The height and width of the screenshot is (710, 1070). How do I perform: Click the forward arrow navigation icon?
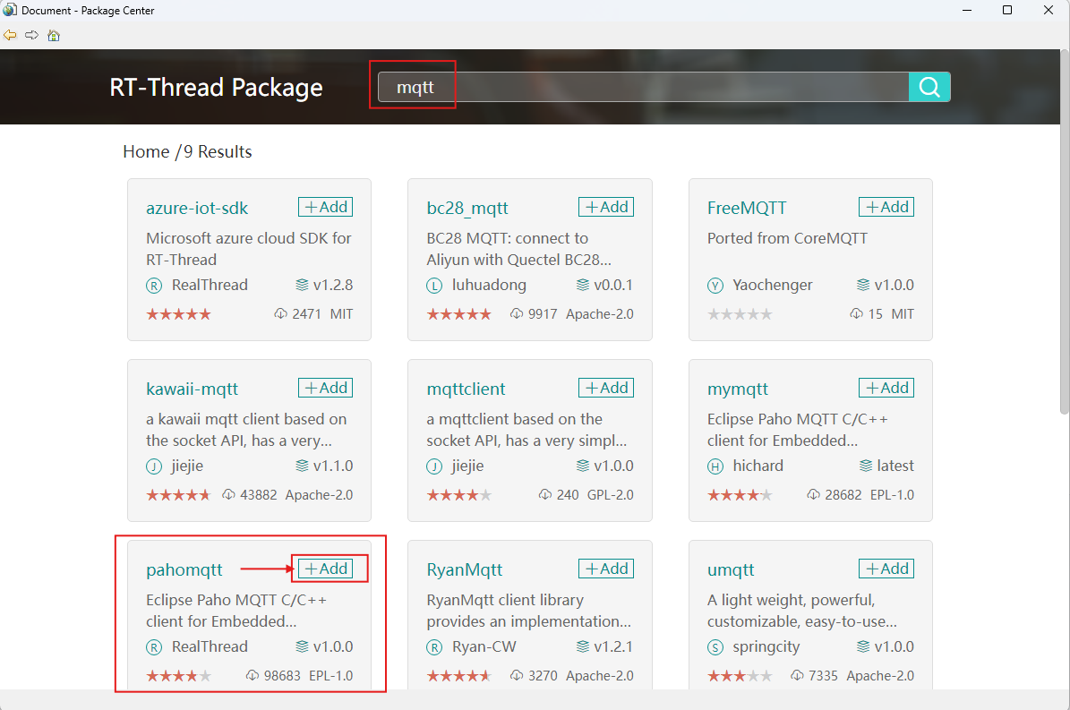(x=31, y=35)
